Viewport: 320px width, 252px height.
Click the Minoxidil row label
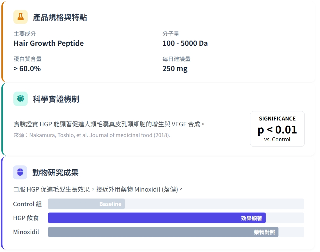[26, 232]
